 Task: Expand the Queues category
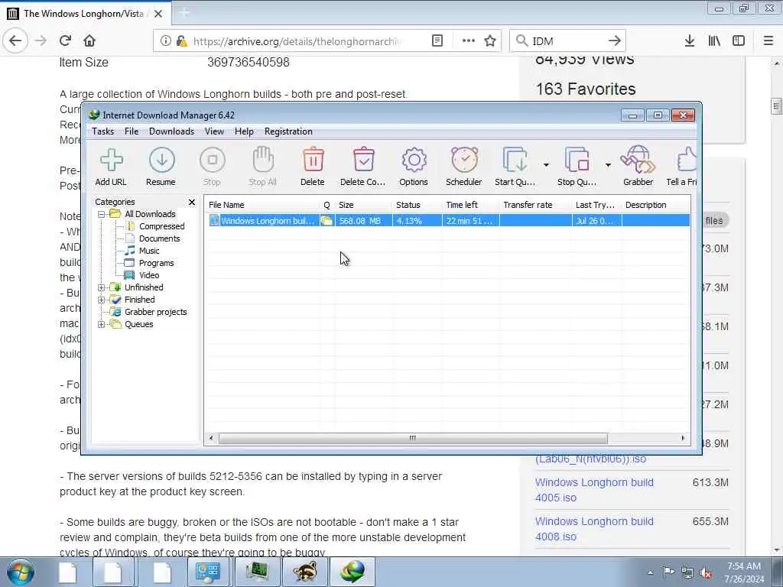(x=102, y=324)
